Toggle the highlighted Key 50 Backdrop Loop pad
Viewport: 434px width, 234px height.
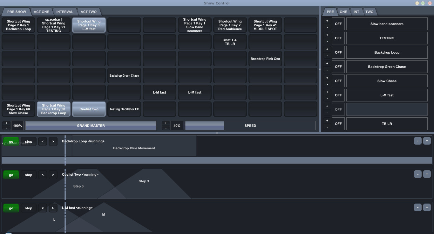pos(54,109)
